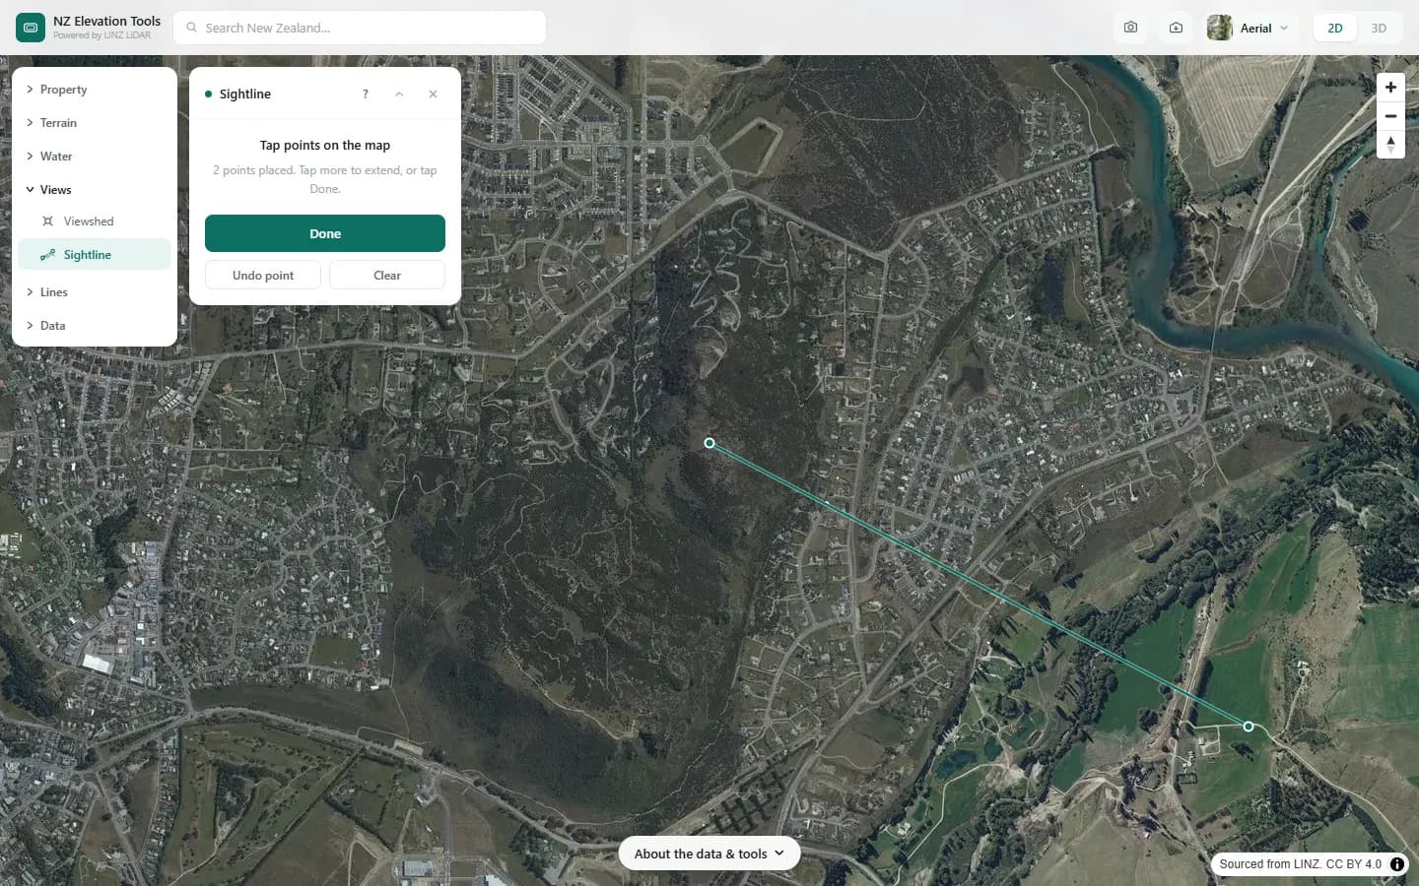Expand the Data section
This screenshot has height=886, width=1419.
(95, 326)
